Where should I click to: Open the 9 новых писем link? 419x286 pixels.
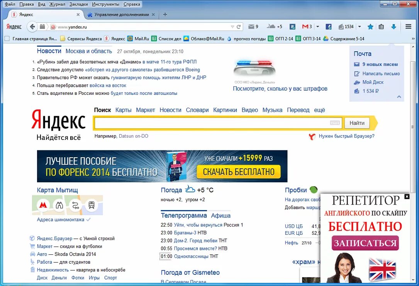tap(380, 64)
